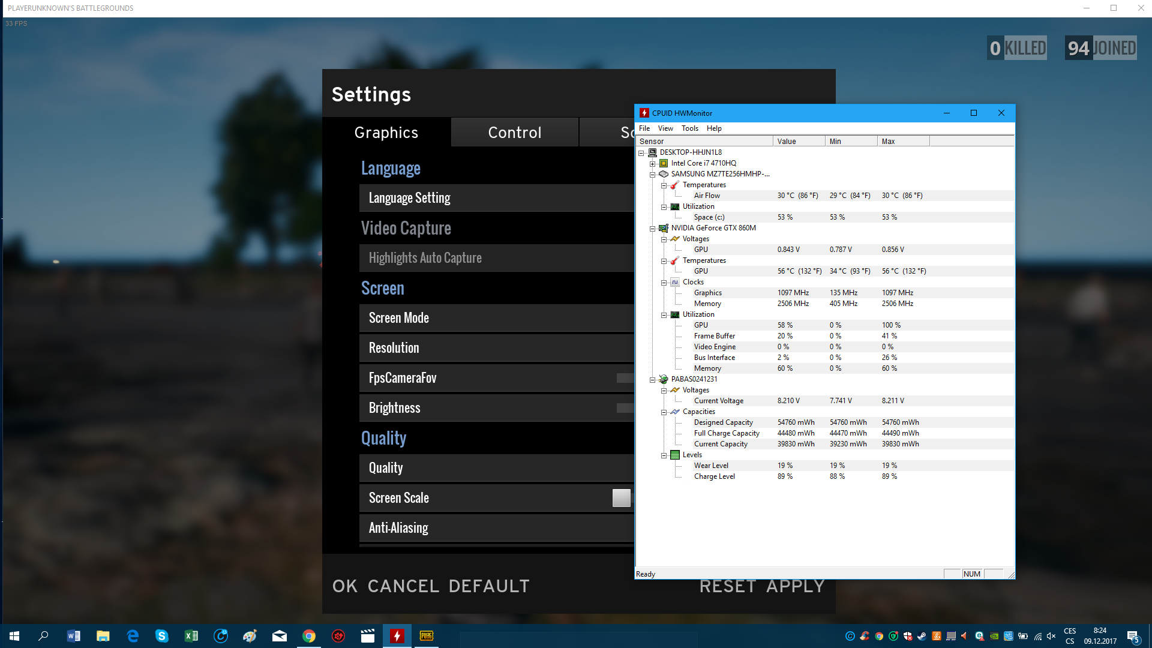Launch Excel from the taskbar

click(x=191, y=636)
